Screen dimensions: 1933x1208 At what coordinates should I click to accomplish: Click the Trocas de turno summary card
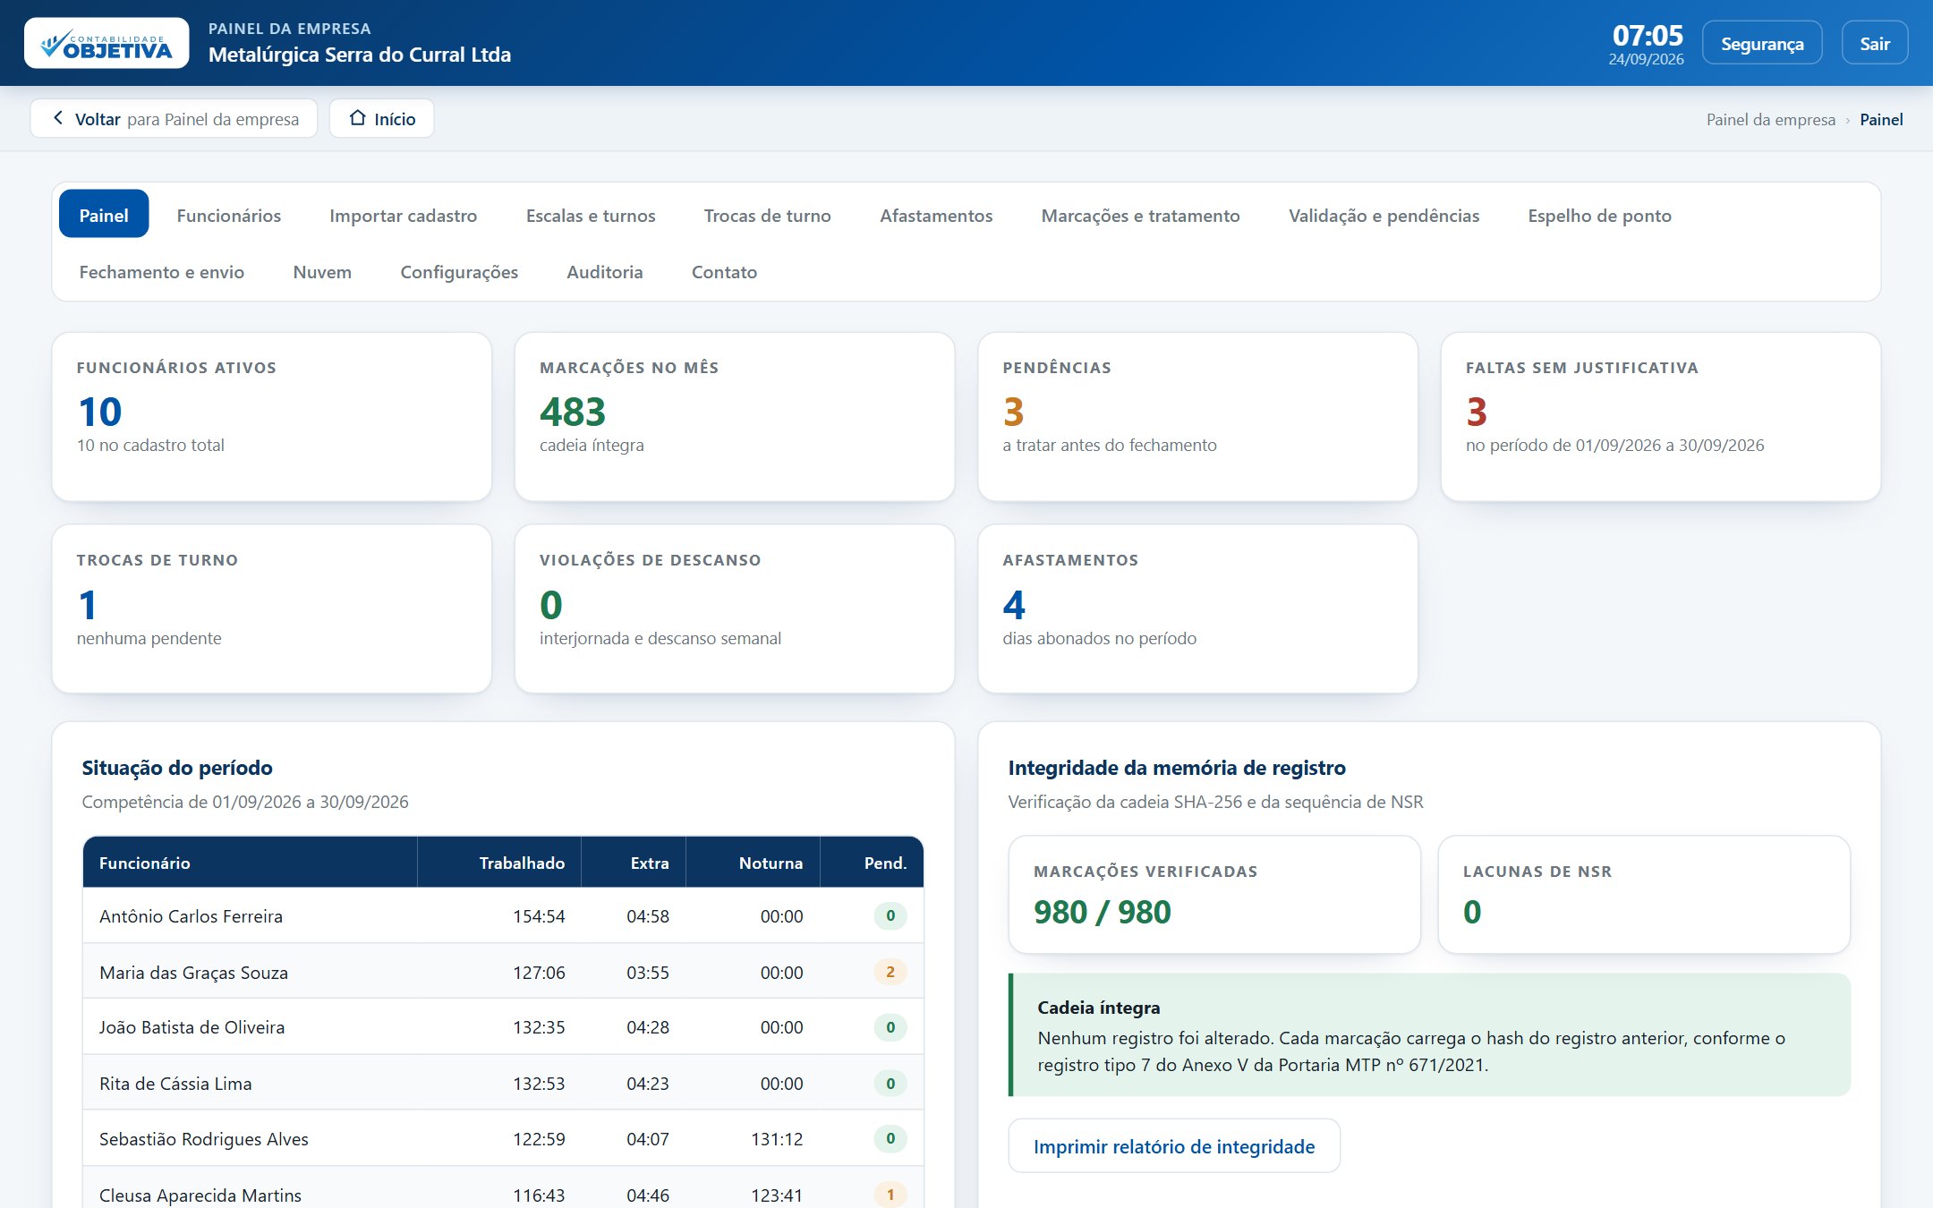pyautogui.click(x=272, y=608)
